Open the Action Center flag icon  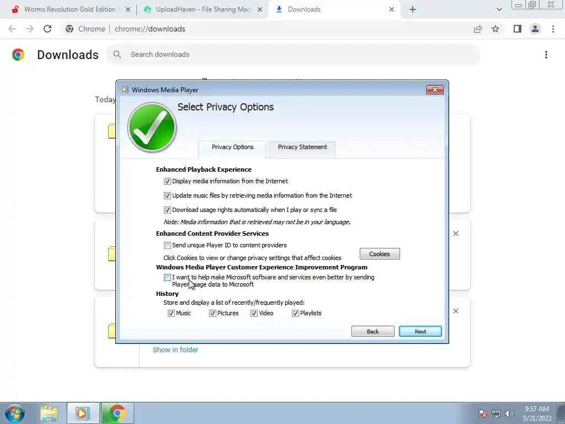[x=483, y=414]
